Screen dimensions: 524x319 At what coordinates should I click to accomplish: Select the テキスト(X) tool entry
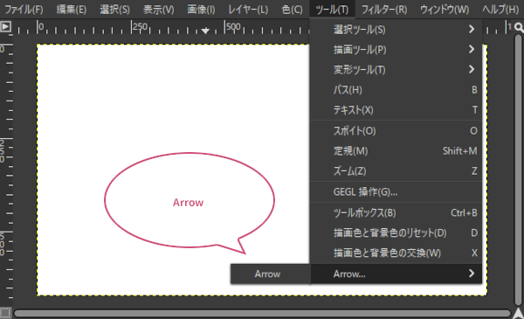point(396,109)
